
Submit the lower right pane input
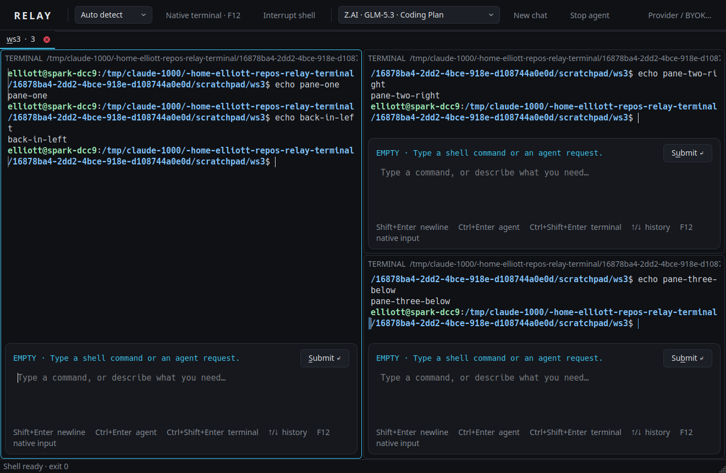[x=687, y=358]
